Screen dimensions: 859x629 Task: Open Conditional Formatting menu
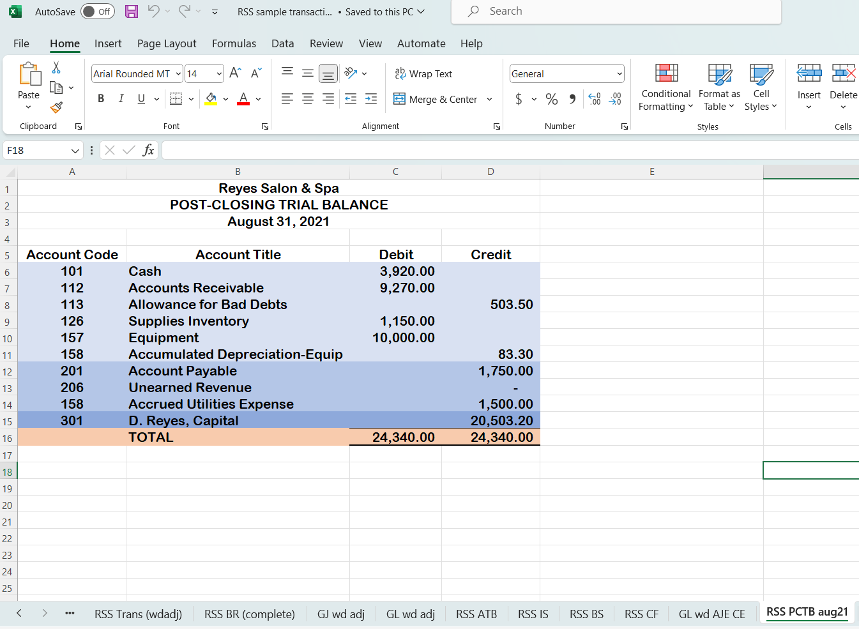[665, 88]
